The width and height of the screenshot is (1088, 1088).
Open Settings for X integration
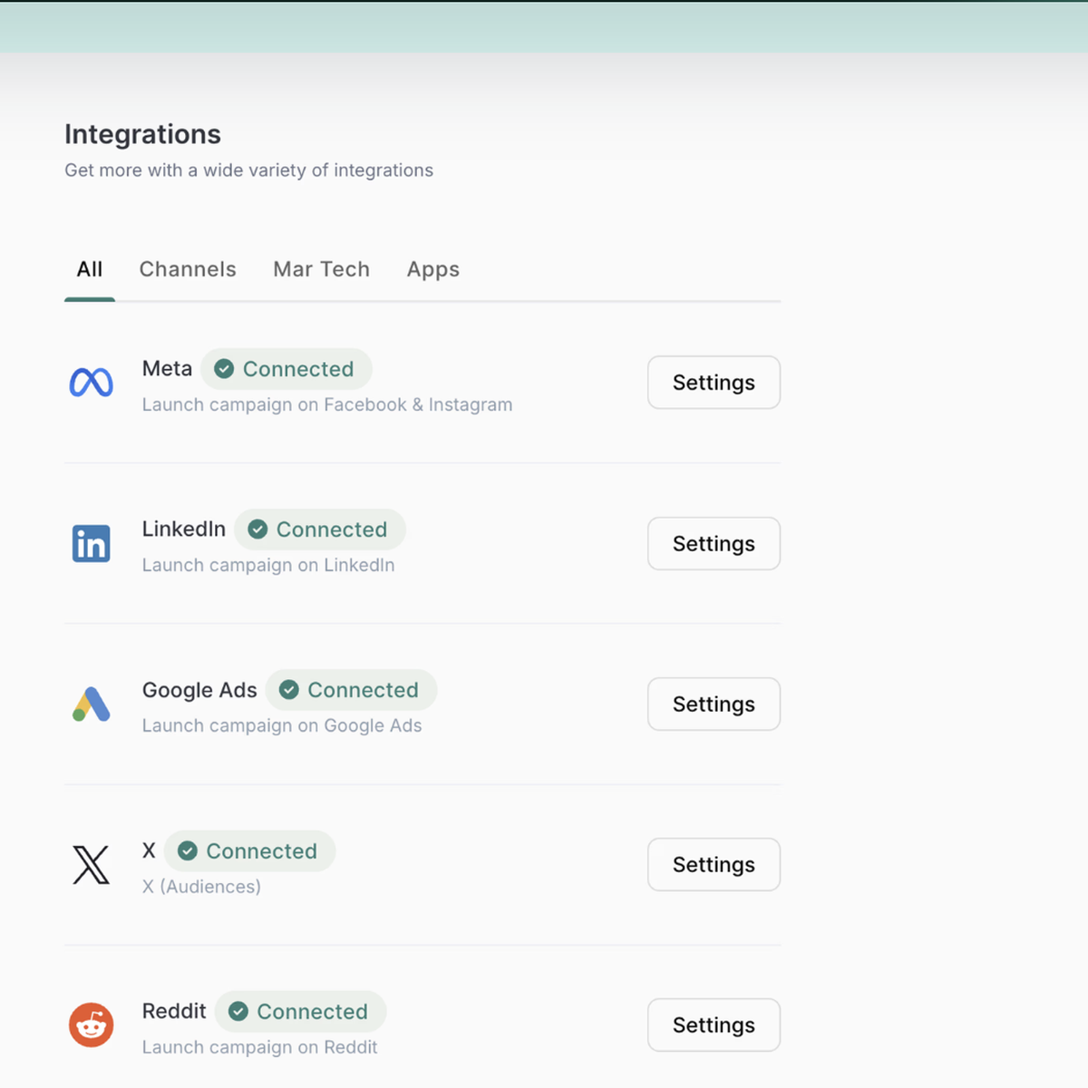[x=714, y=865]
